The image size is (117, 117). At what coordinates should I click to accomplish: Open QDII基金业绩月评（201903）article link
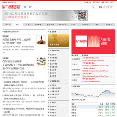[24, 84]
